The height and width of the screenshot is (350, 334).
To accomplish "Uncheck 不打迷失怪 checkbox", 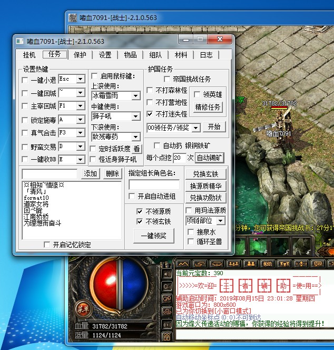I will point(150,114).
